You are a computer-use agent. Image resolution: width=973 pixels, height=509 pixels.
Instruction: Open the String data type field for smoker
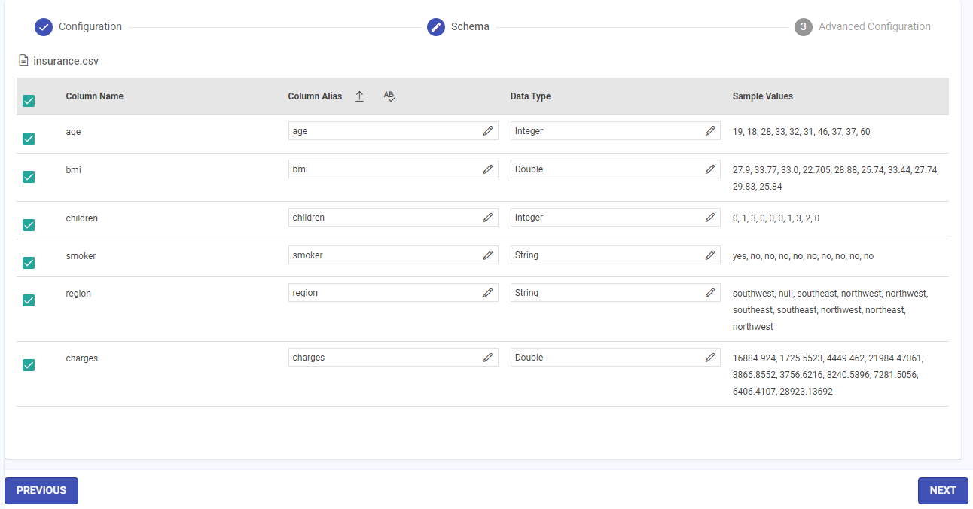tap(602, 254)
